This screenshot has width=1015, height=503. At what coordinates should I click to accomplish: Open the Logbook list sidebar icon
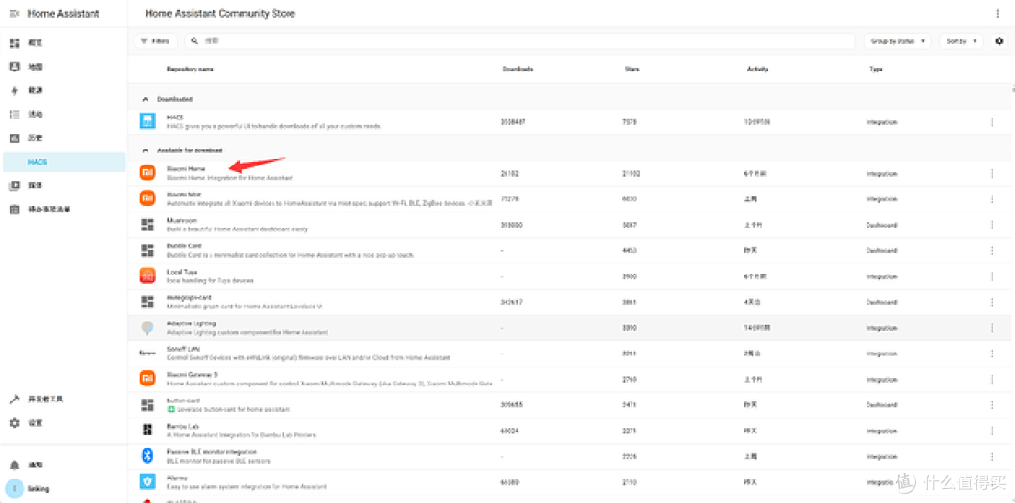point(15,114)
